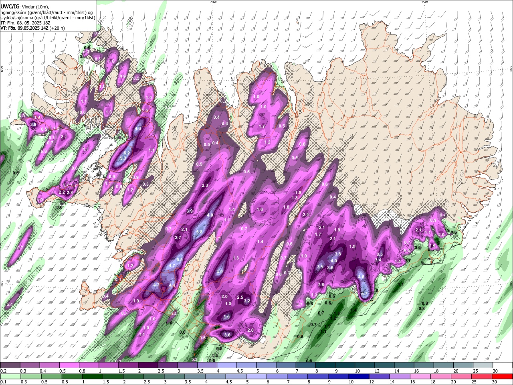Click the '15W' longitude label
The height and width of the screenshot is (385, 513).
[x=424, y=2]
